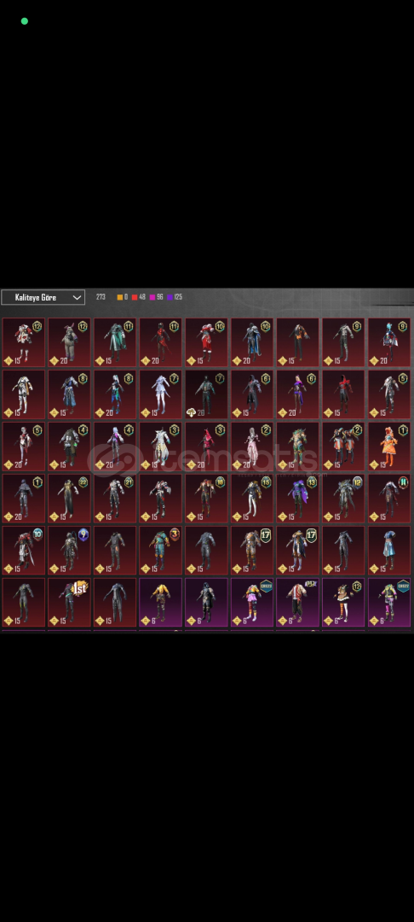Select the outfit with the 1st badge

69,602
